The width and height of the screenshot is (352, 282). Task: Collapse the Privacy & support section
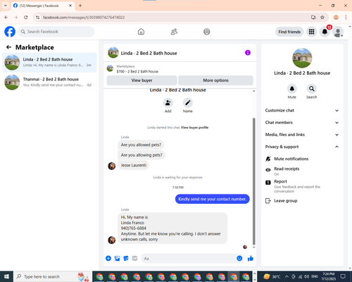point(302,147)
